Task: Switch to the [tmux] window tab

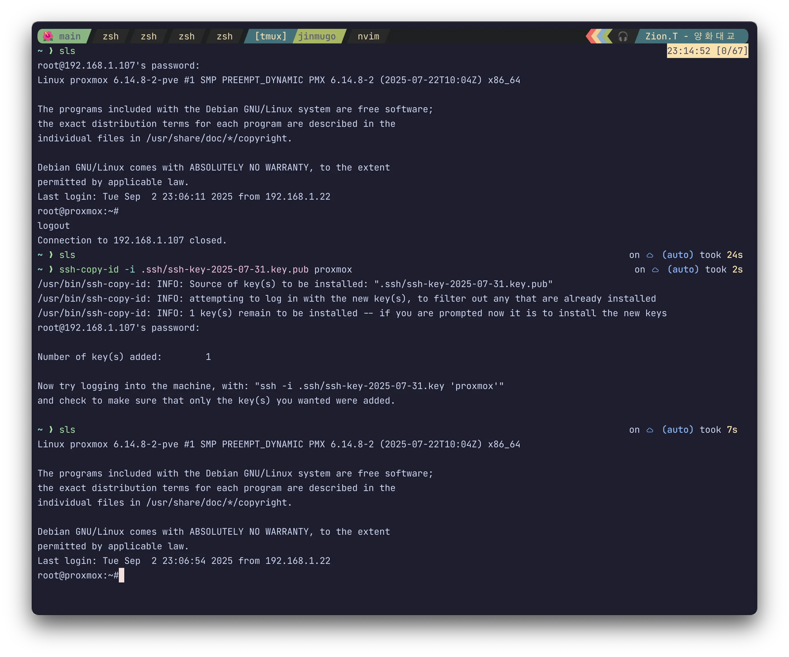Action: [x=270, y=37]
